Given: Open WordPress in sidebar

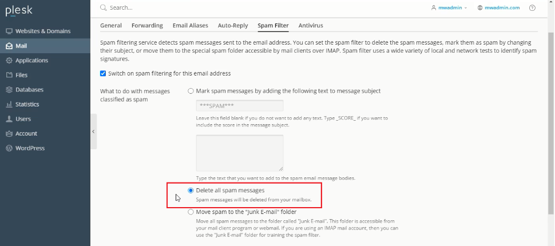Looking at the screenshot, I should (45, 148).
